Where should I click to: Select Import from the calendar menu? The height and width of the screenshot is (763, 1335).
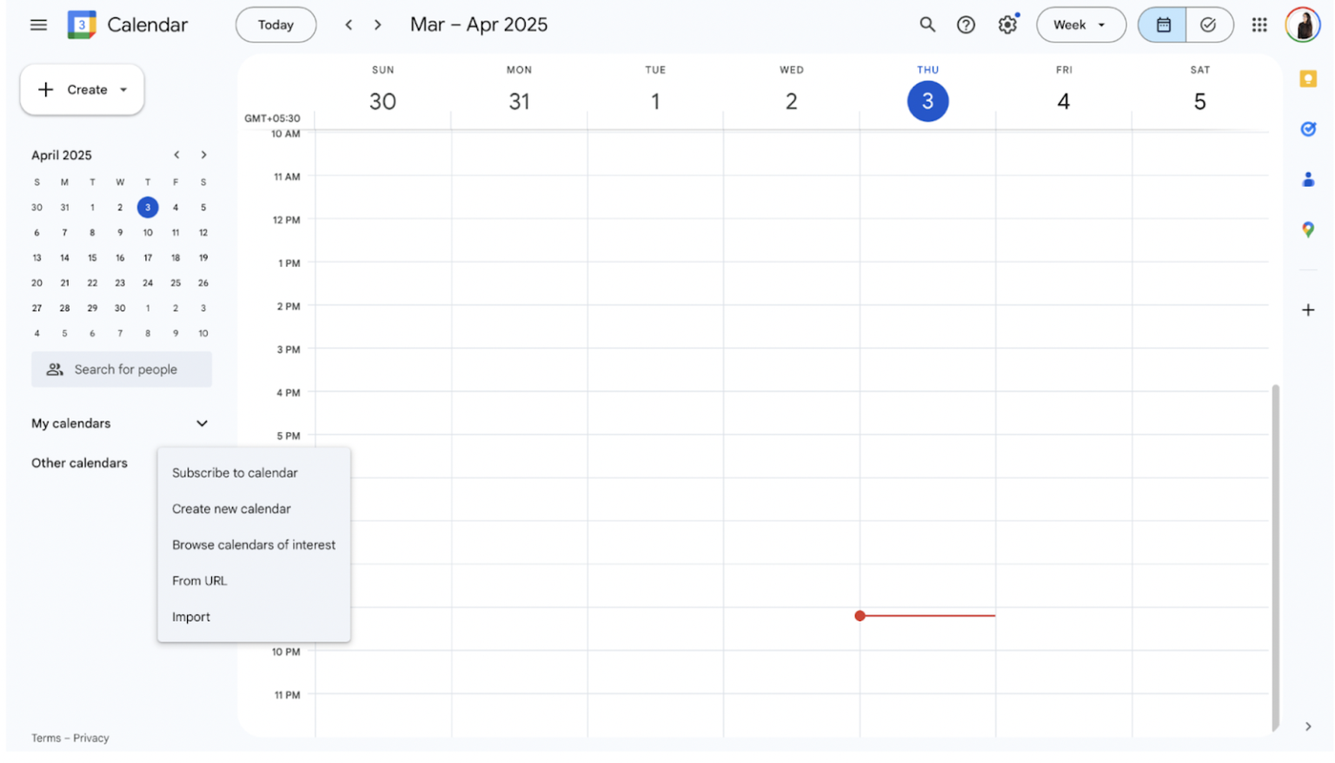(x=191, y=617)
